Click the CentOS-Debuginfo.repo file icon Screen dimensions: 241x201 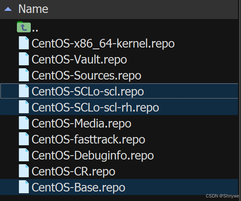click(24, 155)
